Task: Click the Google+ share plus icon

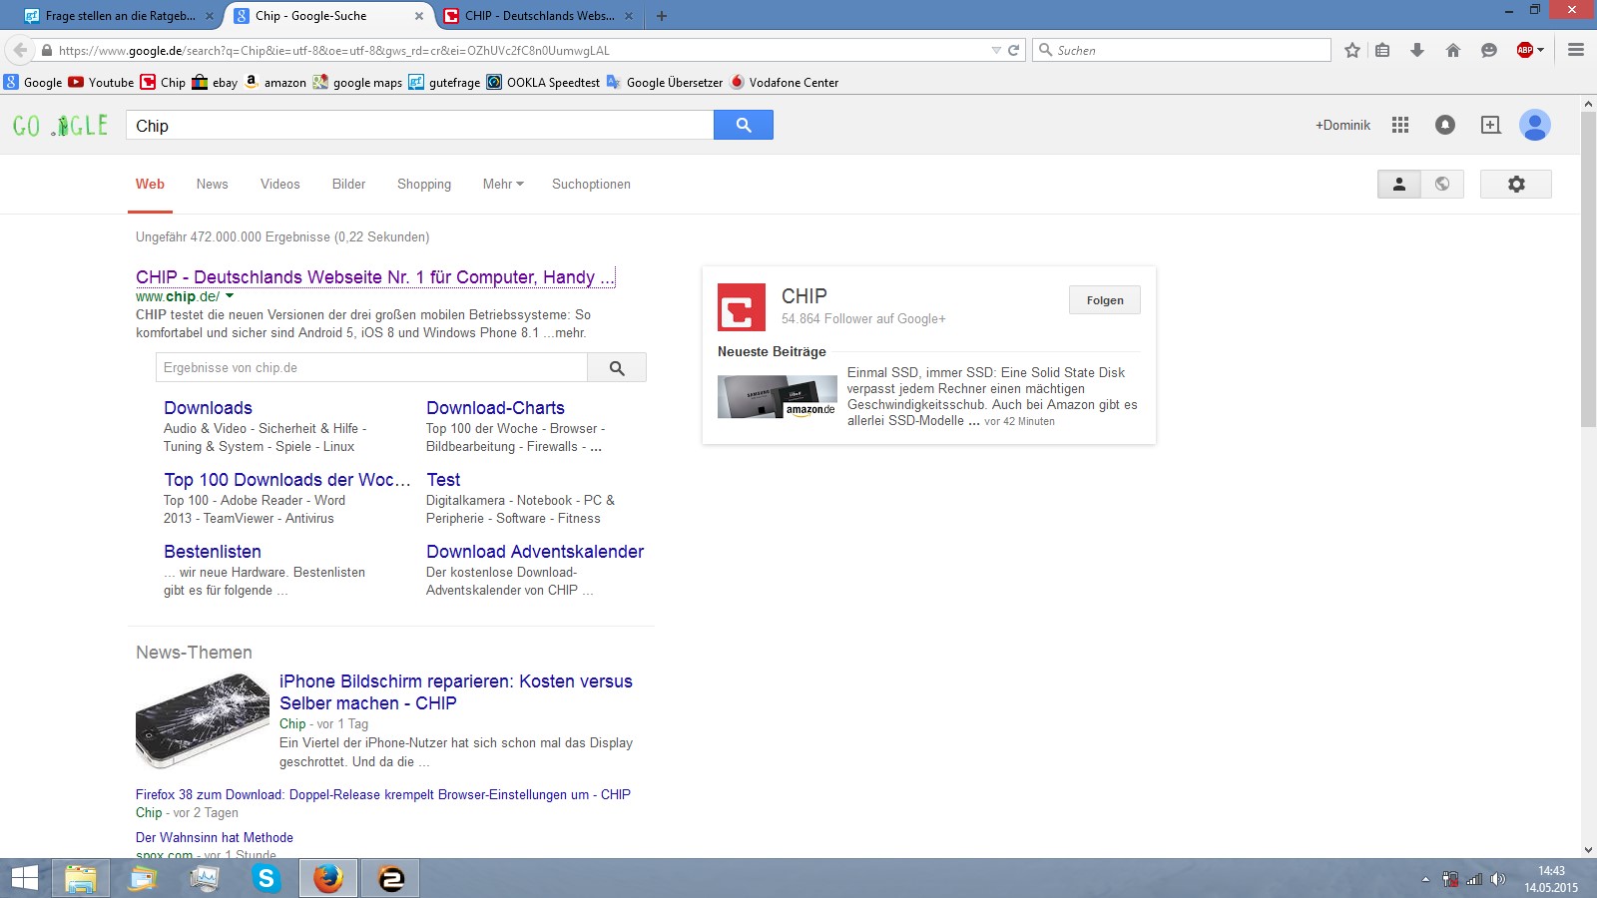Action: [x=1490, y=125]
